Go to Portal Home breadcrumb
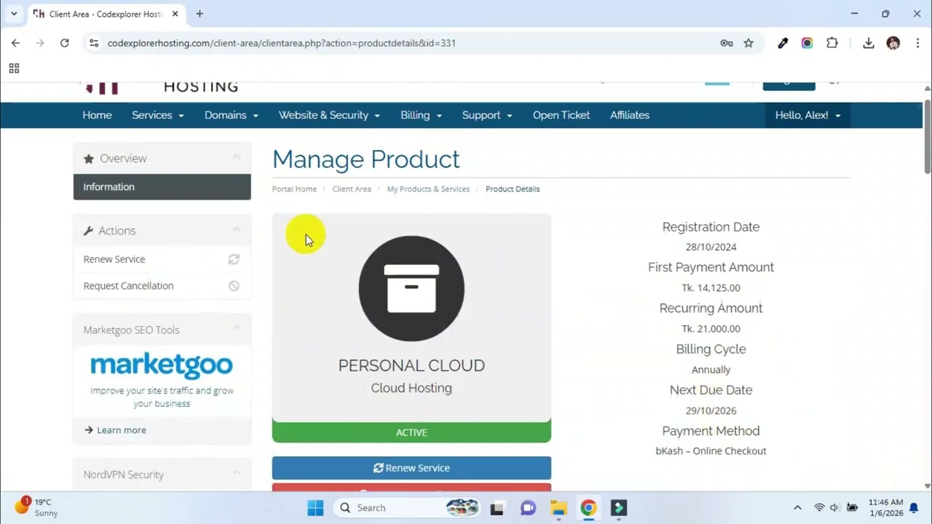932x524 pixels. pos(294,189)
